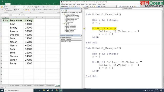Open Chrome from the taskbar

[57, 90]
